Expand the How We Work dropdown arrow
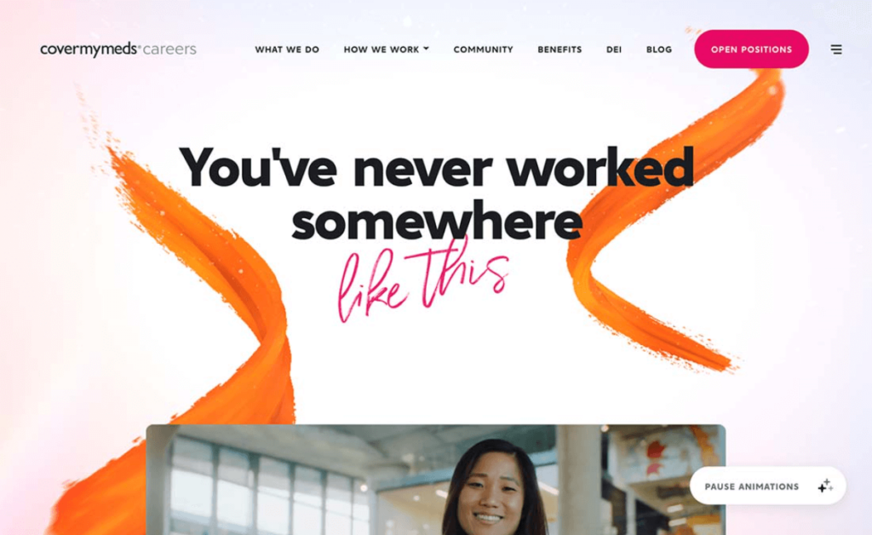 pyautogui.click(x=426, y=49)
